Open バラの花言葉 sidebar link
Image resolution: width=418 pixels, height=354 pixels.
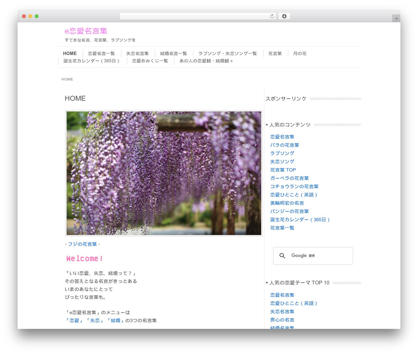point(285,145)
